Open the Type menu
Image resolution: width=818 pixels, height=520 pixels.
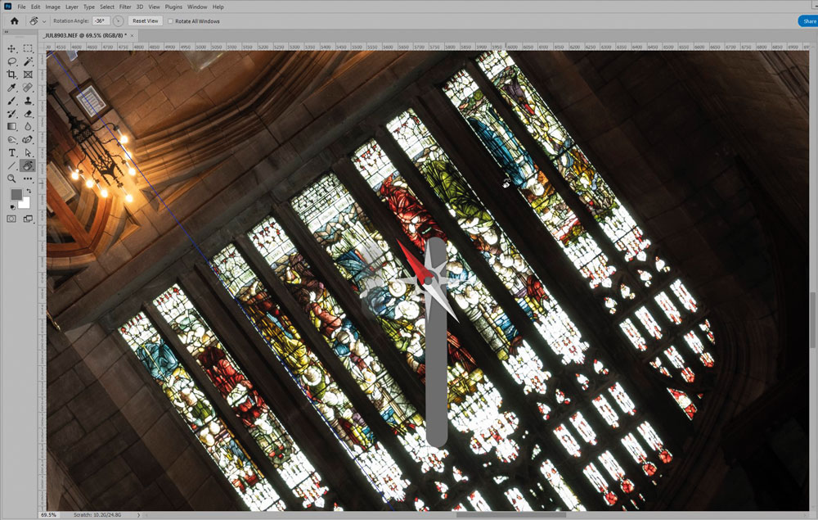point(89,7)
